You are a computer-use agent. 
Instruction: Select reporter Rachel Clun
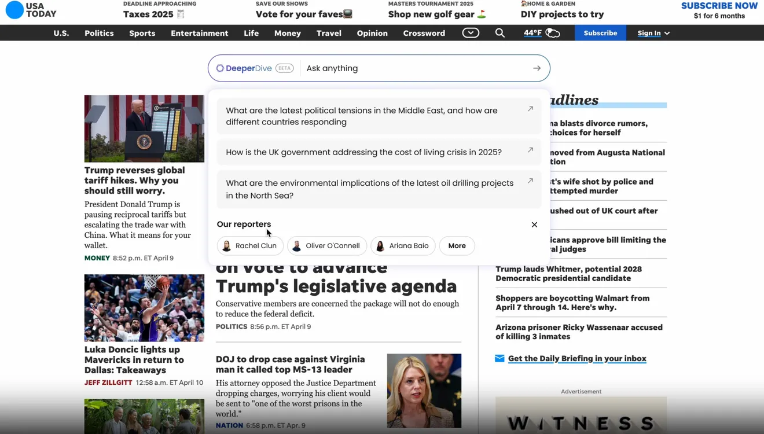[x=250, y=246]
